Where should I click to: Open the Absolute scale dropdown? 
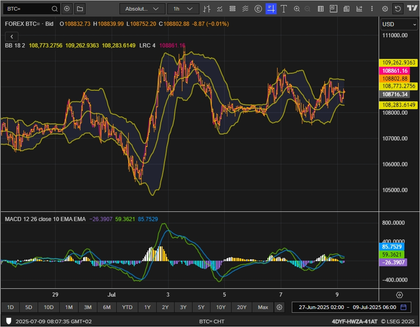pyautogui.click(x=142, y=9)
